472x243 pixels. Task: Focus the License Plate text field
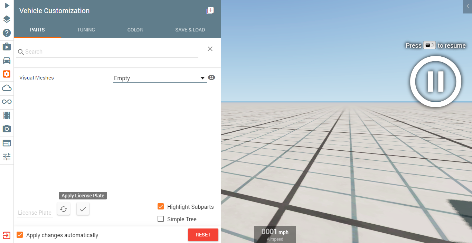[35, 213]
